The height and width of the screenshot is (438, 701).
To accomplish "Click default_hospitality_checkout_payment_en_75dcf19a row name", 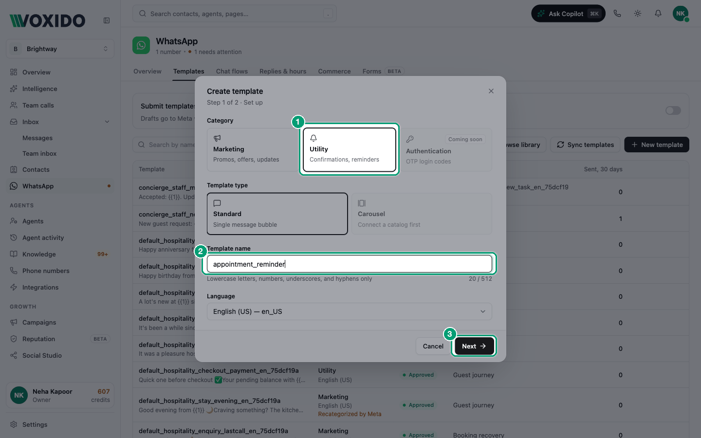I will pos(219,370).
